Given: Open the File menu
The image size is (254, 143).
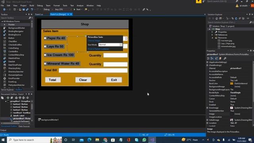Looking at the screenshot, I should [2, 6].
